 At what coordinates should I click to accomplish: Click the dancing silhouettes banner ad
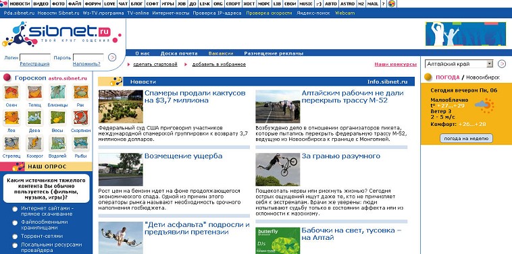pos(465,34)
